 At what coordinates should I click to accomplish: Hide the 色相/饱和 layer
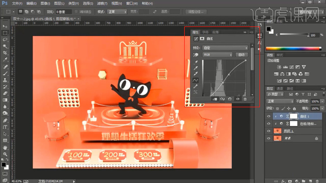click(268, 124)
